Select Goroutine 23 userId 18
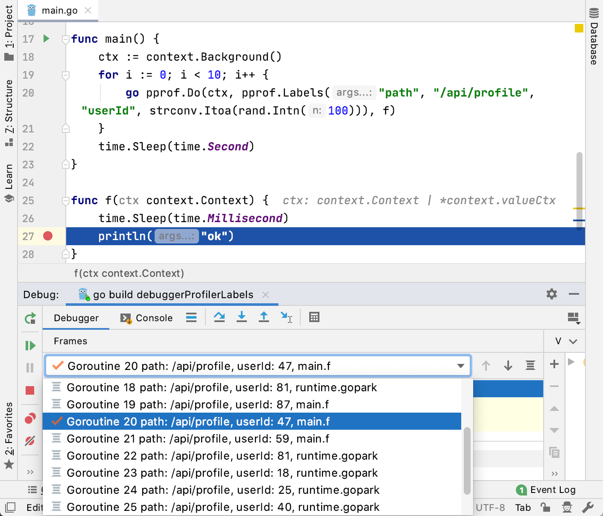603x516 pixels. pos(252,473)
